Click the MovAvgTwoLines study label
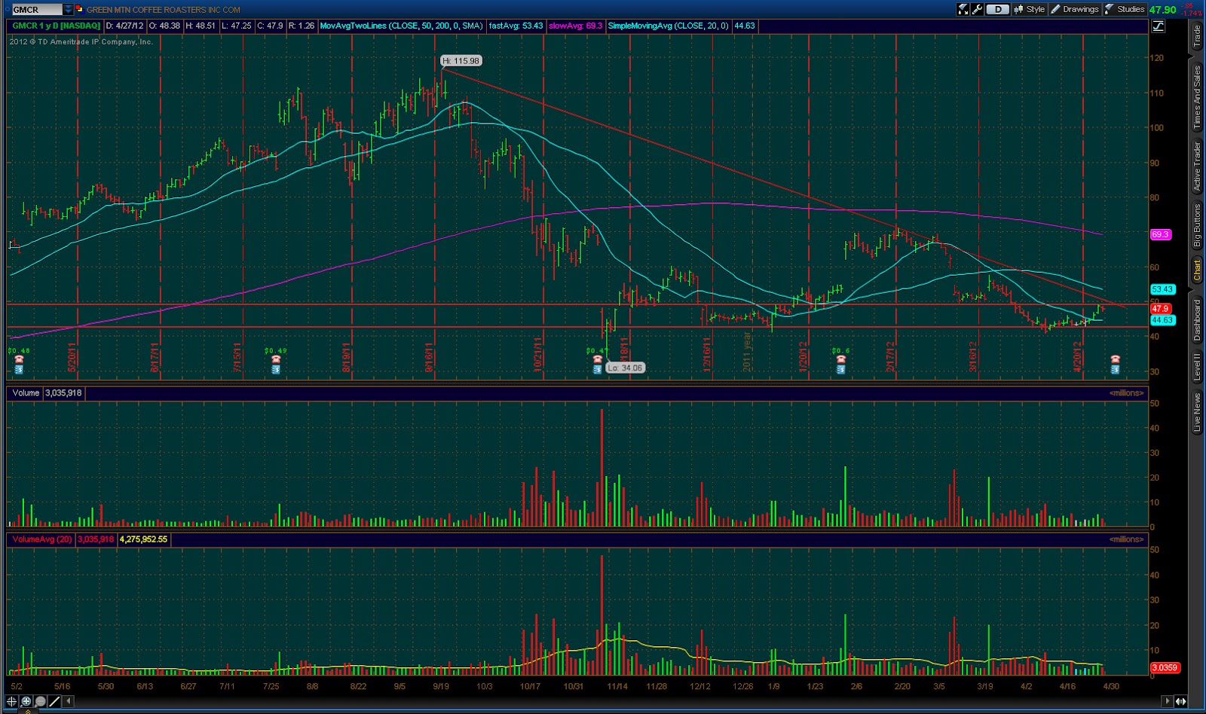 click(401, 26)
